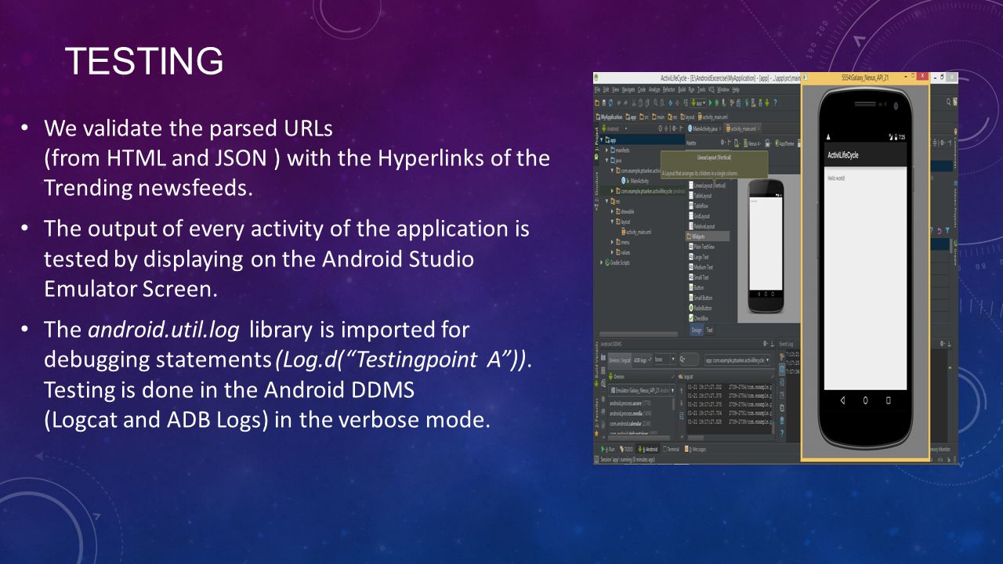The height and width of the screenshot is (564, 1003).
Task: Open the app run configuration dropdown
Action: tap(698, 103)
